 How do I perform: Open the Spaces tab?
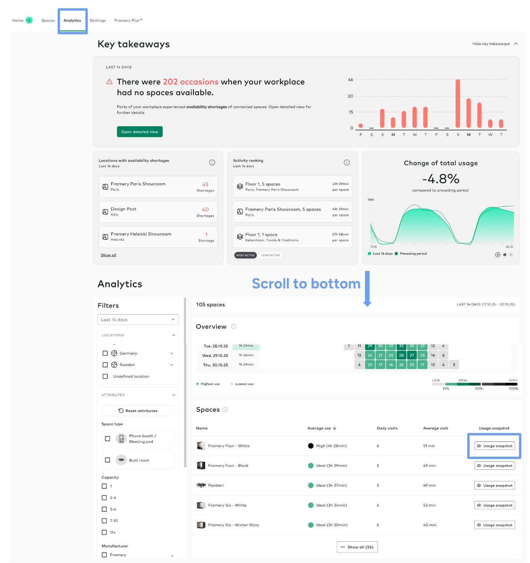click(x=48, y=20)
